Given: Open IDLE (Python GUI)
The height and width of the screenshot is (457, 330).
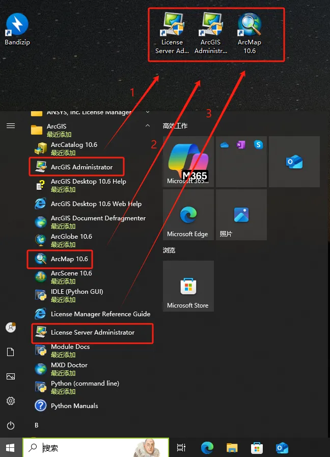Looking at the screenshot, I should click(x=91, y=295).
